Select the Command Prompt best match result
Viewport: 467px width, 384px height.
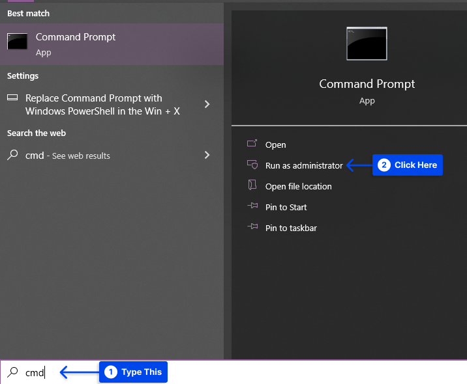tap(112, 44)
